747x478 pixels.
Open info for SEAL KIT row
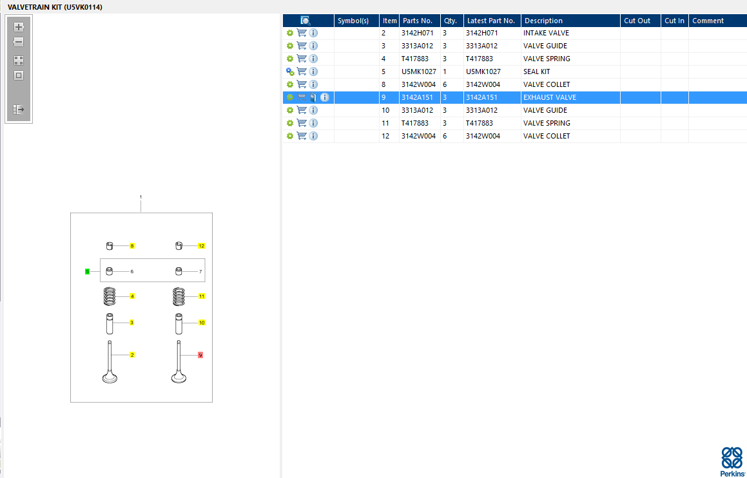(x=313, y=72)
